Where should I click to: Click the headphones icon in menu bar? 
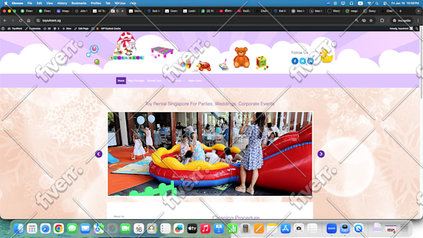[x=351, y=3]
